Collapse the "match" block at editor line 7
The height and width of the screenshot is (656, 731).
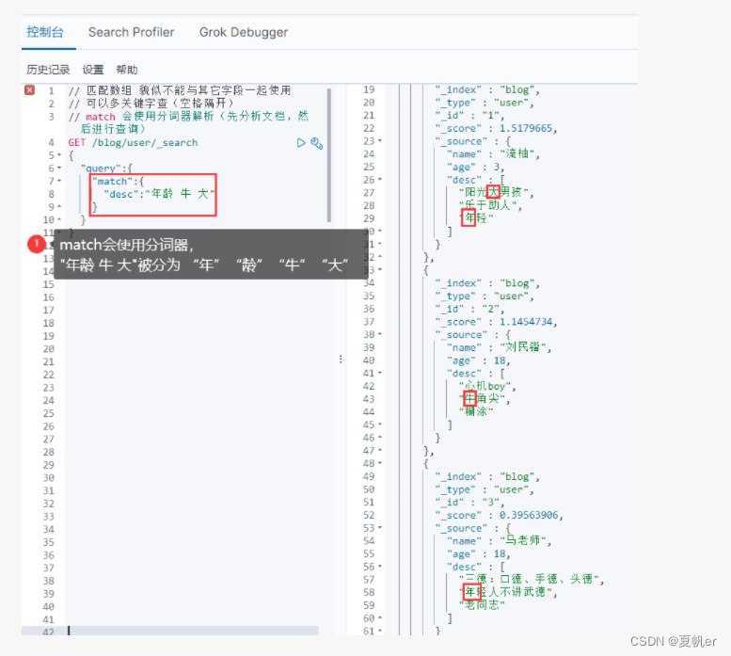point(59,181)
